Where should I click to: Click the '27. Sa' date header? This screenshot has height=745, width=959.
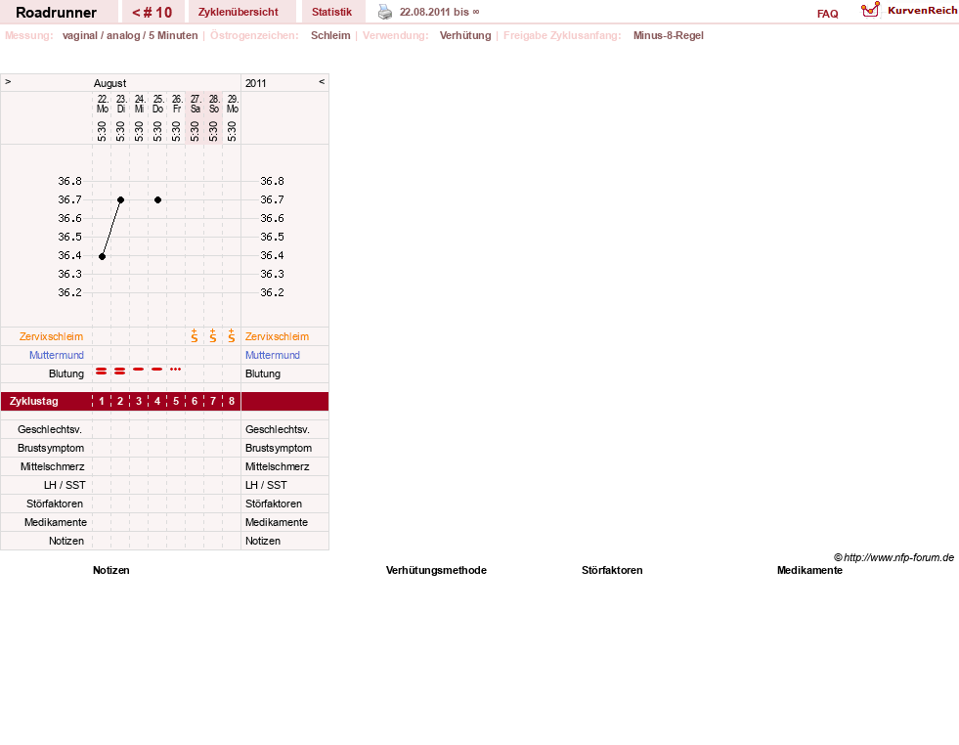196,104
